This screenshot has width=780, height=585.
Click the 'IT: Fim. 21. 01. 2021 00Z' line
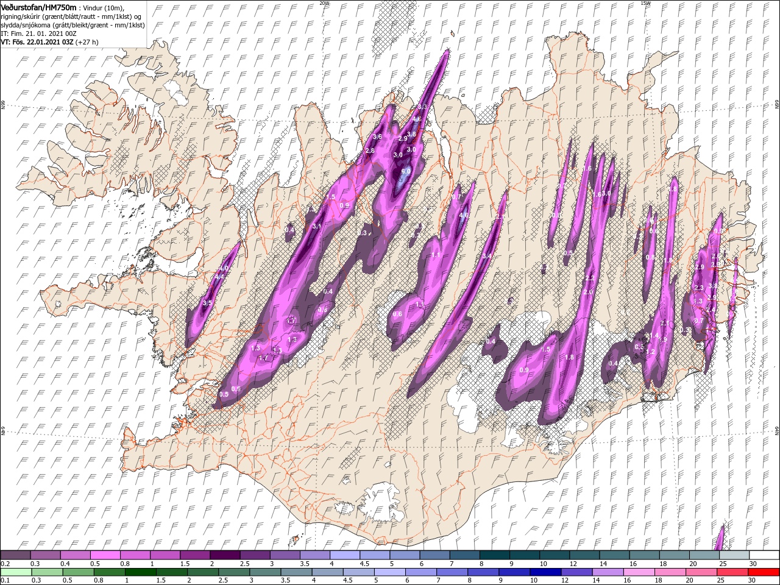click(37, 34)
